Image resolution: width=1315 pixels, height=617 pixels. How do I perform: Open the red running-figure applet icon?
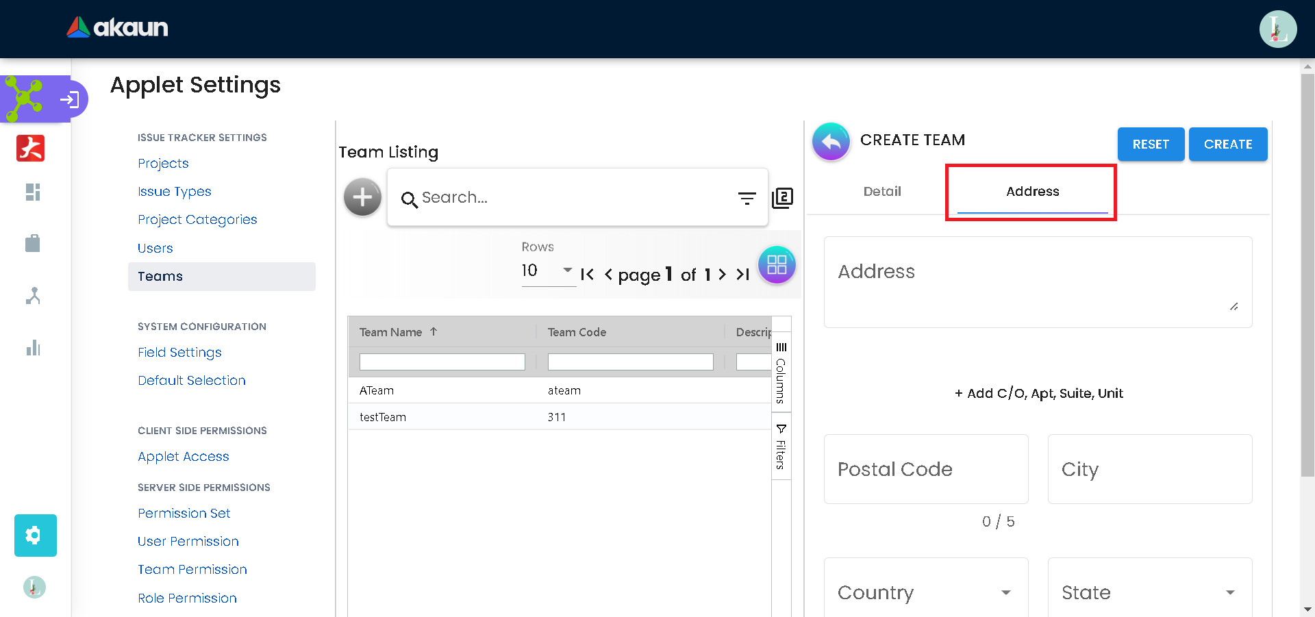[x=31, y=148]
